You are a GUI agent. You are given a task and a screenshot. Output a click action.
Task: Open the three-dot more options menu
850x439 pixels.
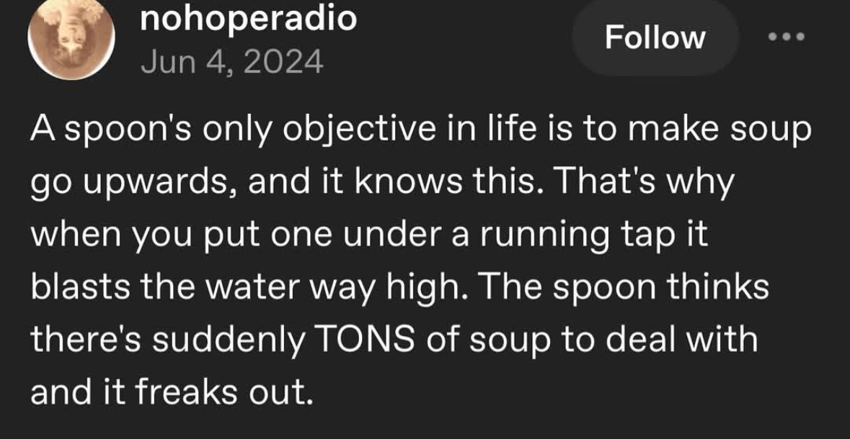[x=785, y=37]
